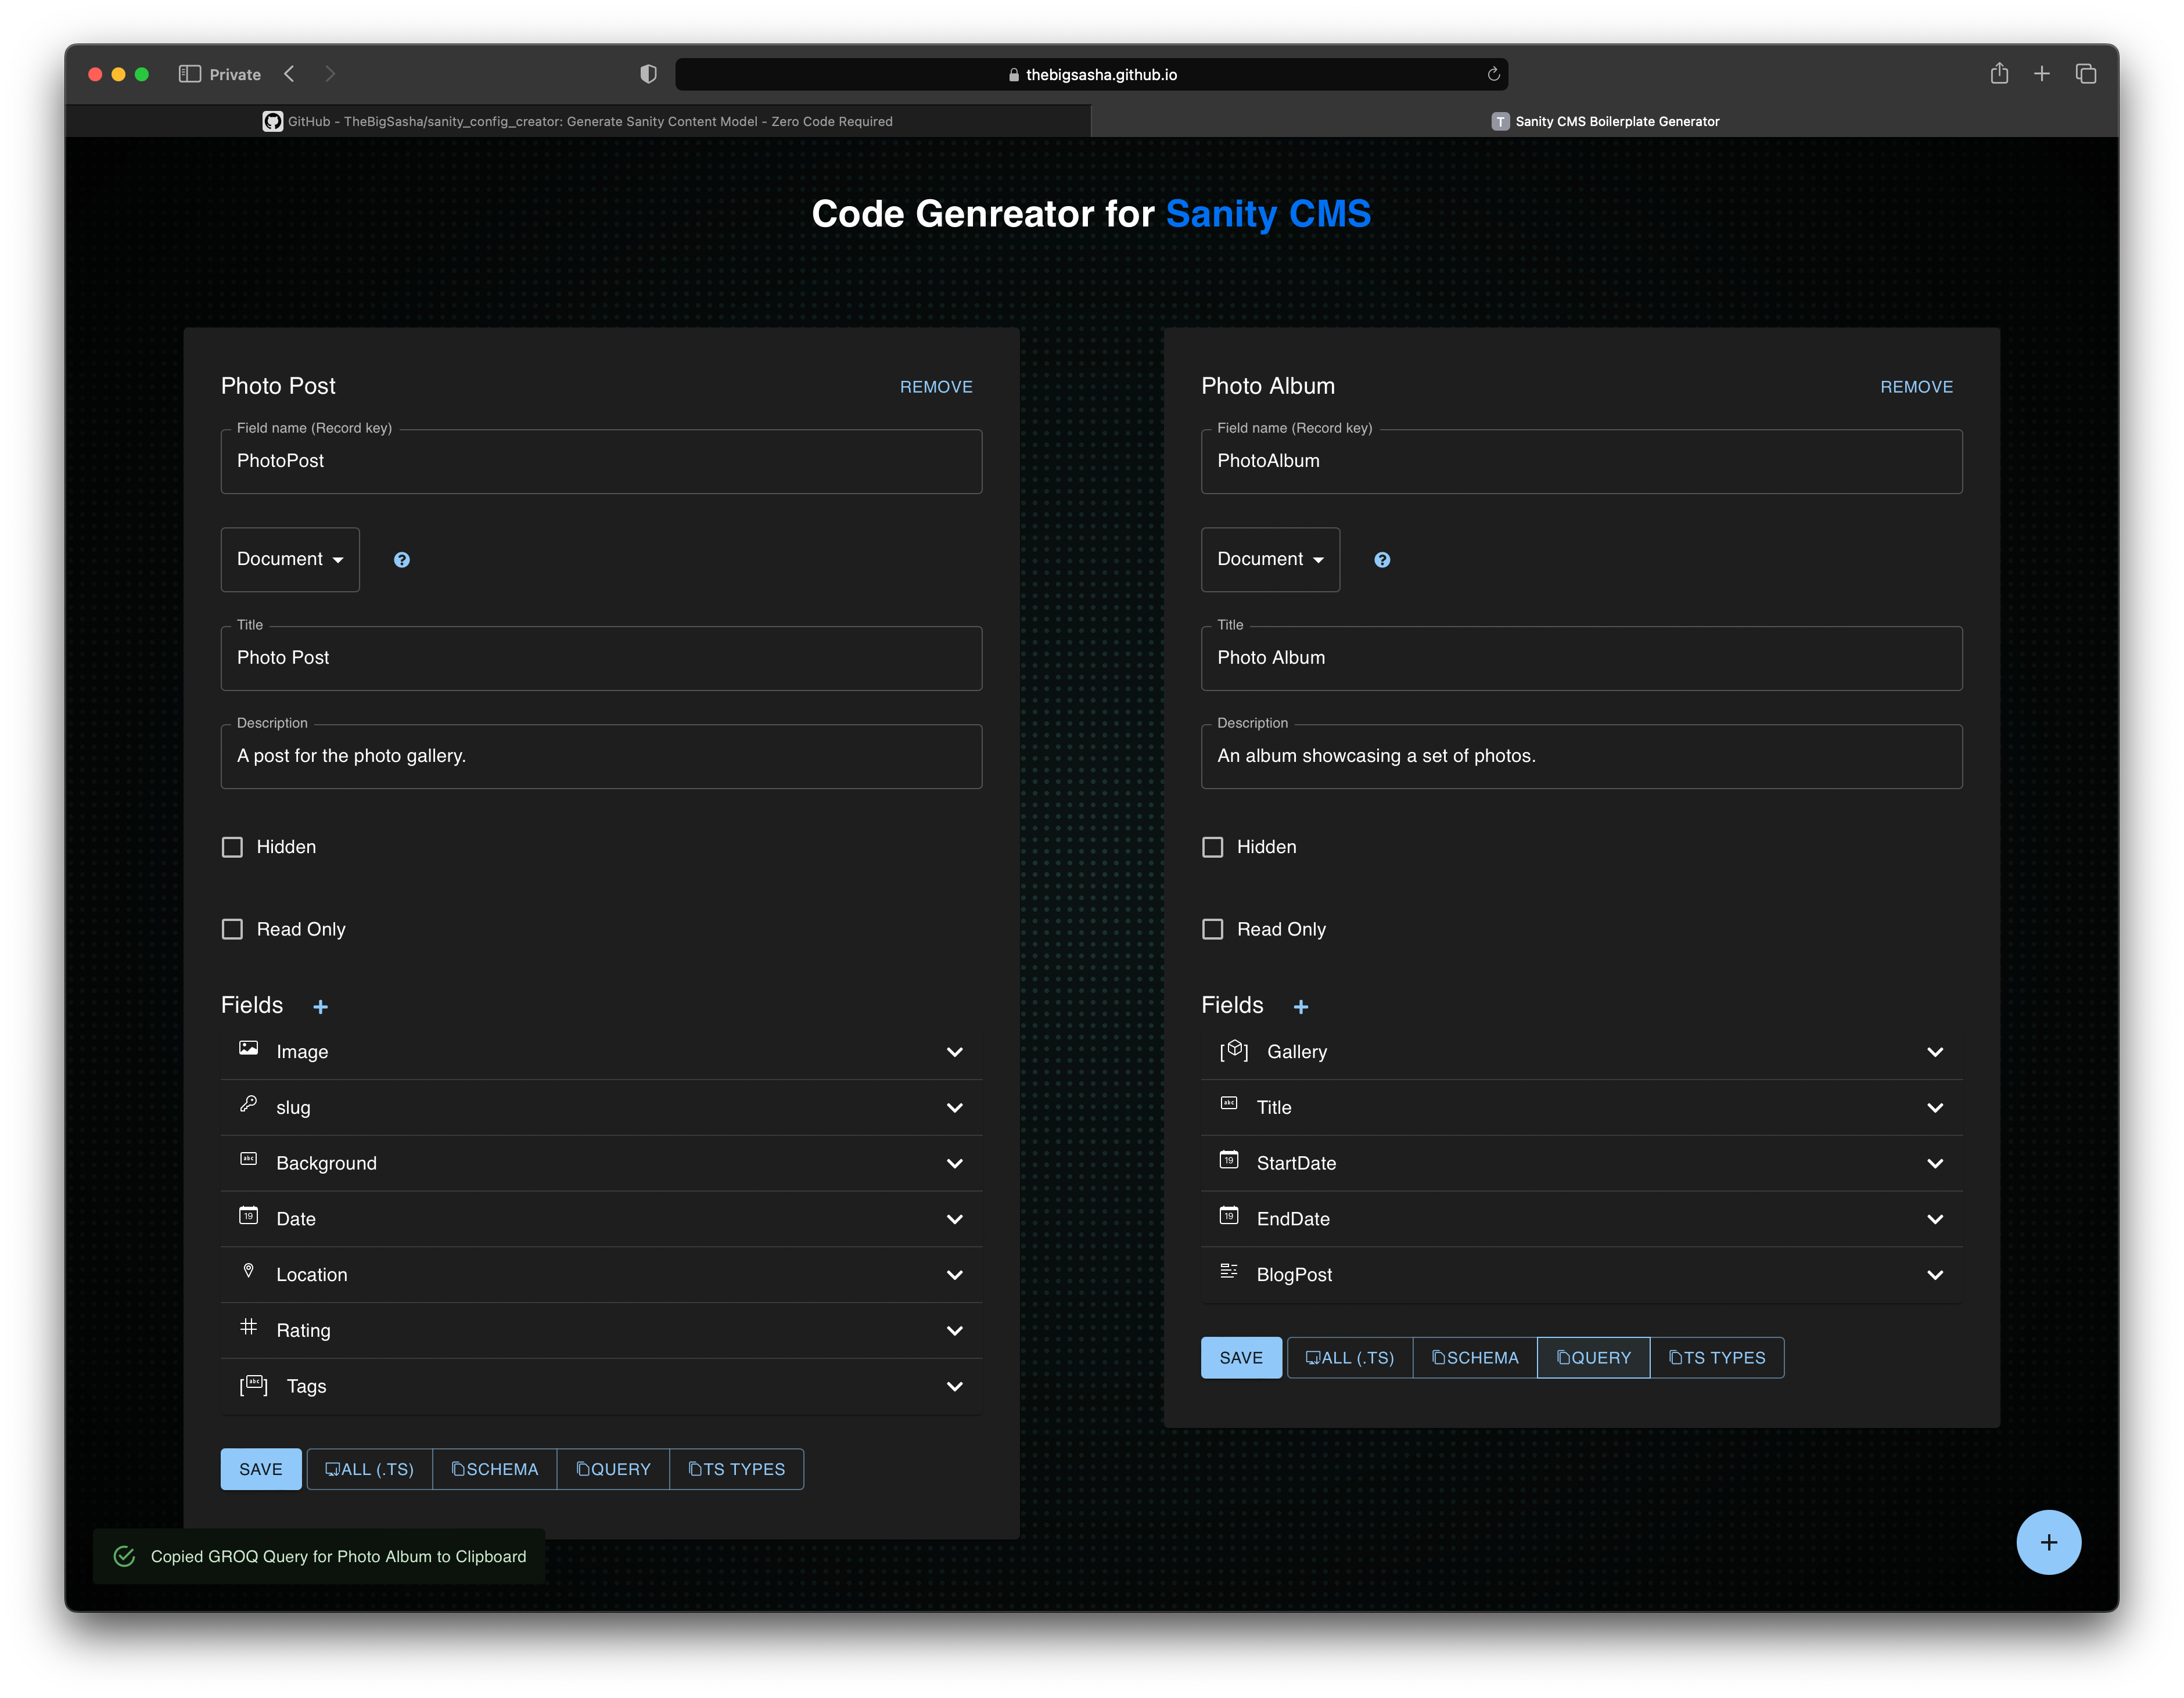
Task: Expand the Rating field row
Action: coord(954,1330)
